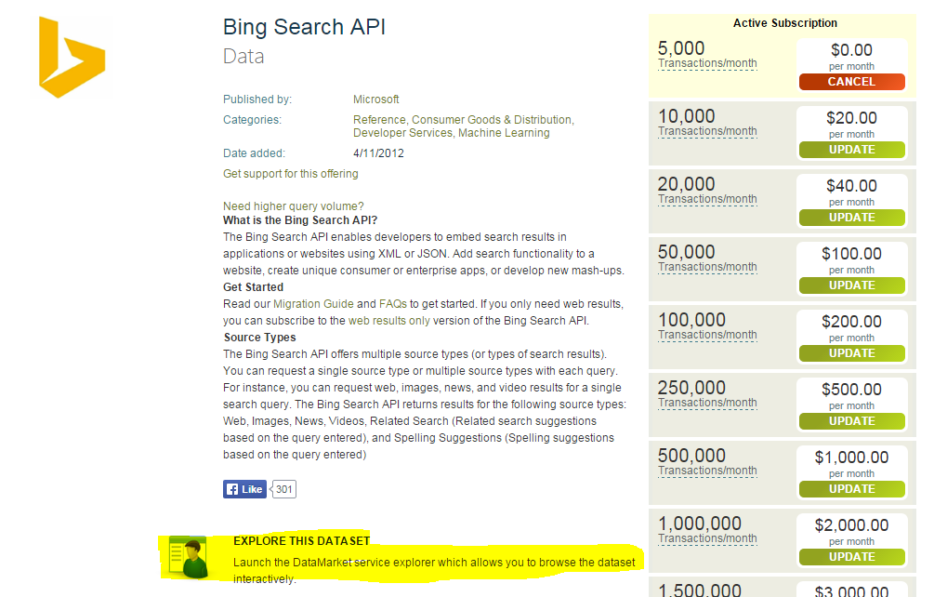Viewport: 934px width, 597px height.
Task: Click the Launch the DataMarket service explorer description
Action: (x=434, y=570)
